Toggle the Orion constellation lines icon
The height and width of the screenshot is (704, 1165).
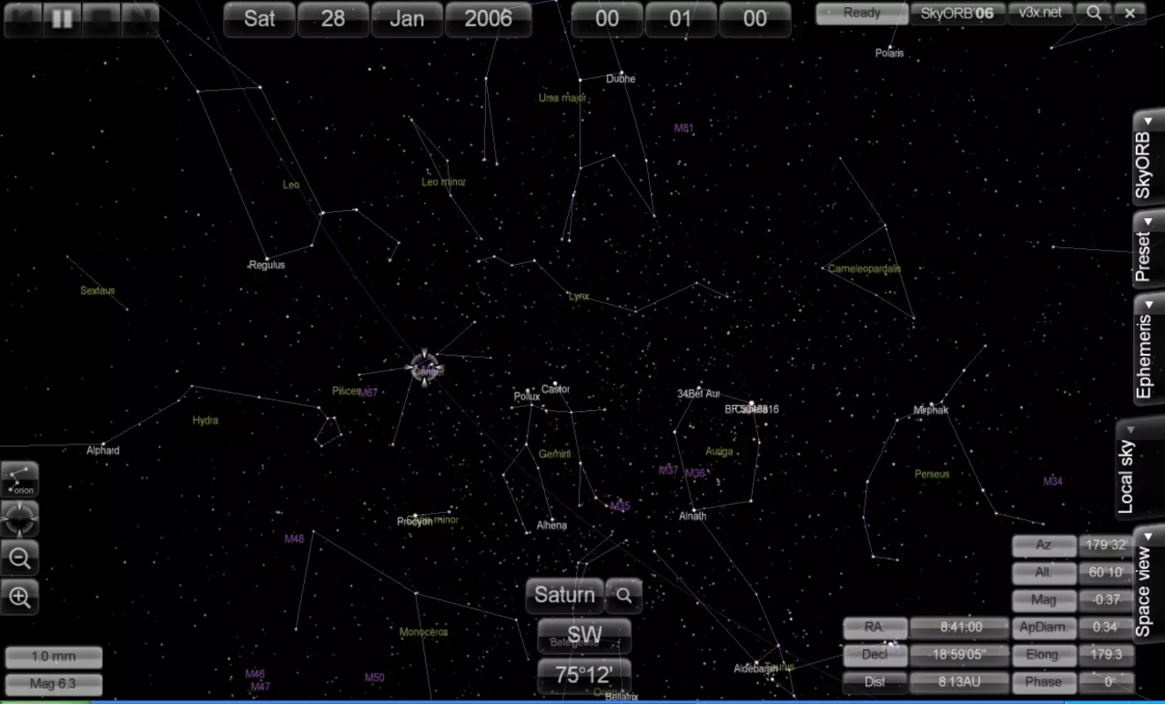(19, 480)
